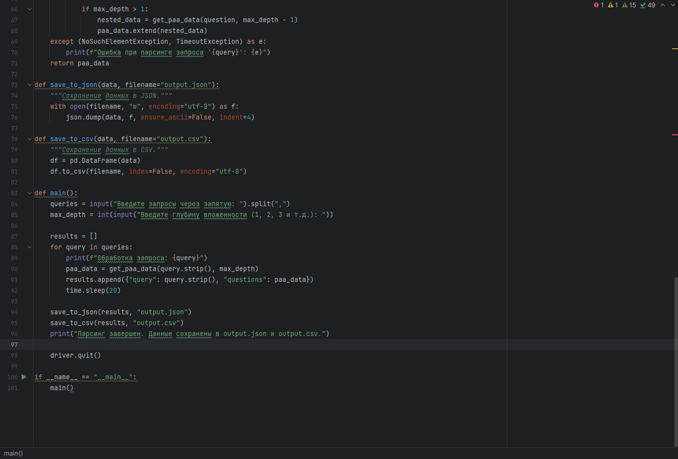This screenshot has height=459, width=678.
Task: Click line number 73 in the gutter
Action: [x=14, y=85]
